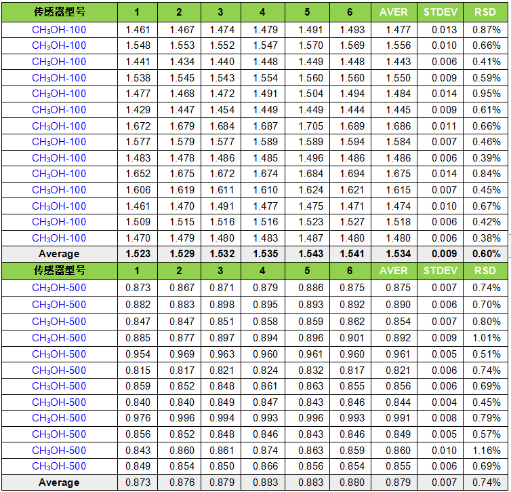The image size is (511, 492).
Task: Select the cell with value 1.606
Action: tap(138, 190)
